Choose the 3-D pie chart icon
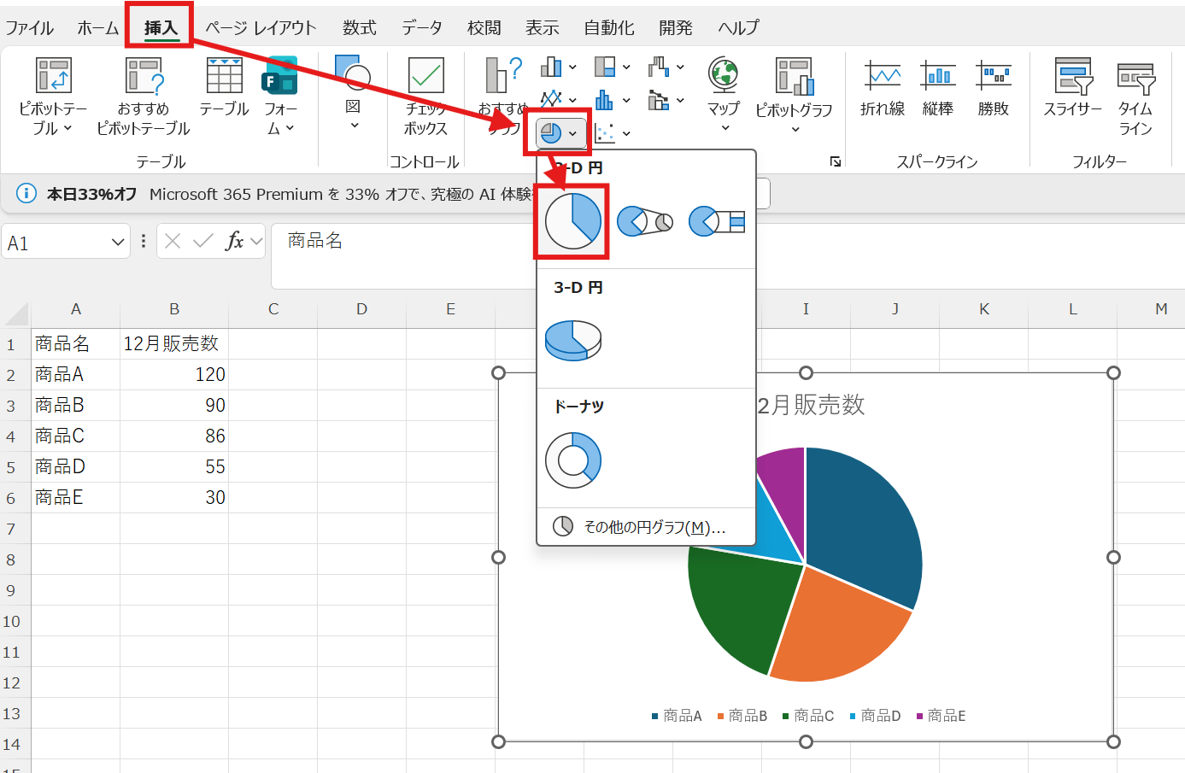1185x773 pixels. [572, 340]
